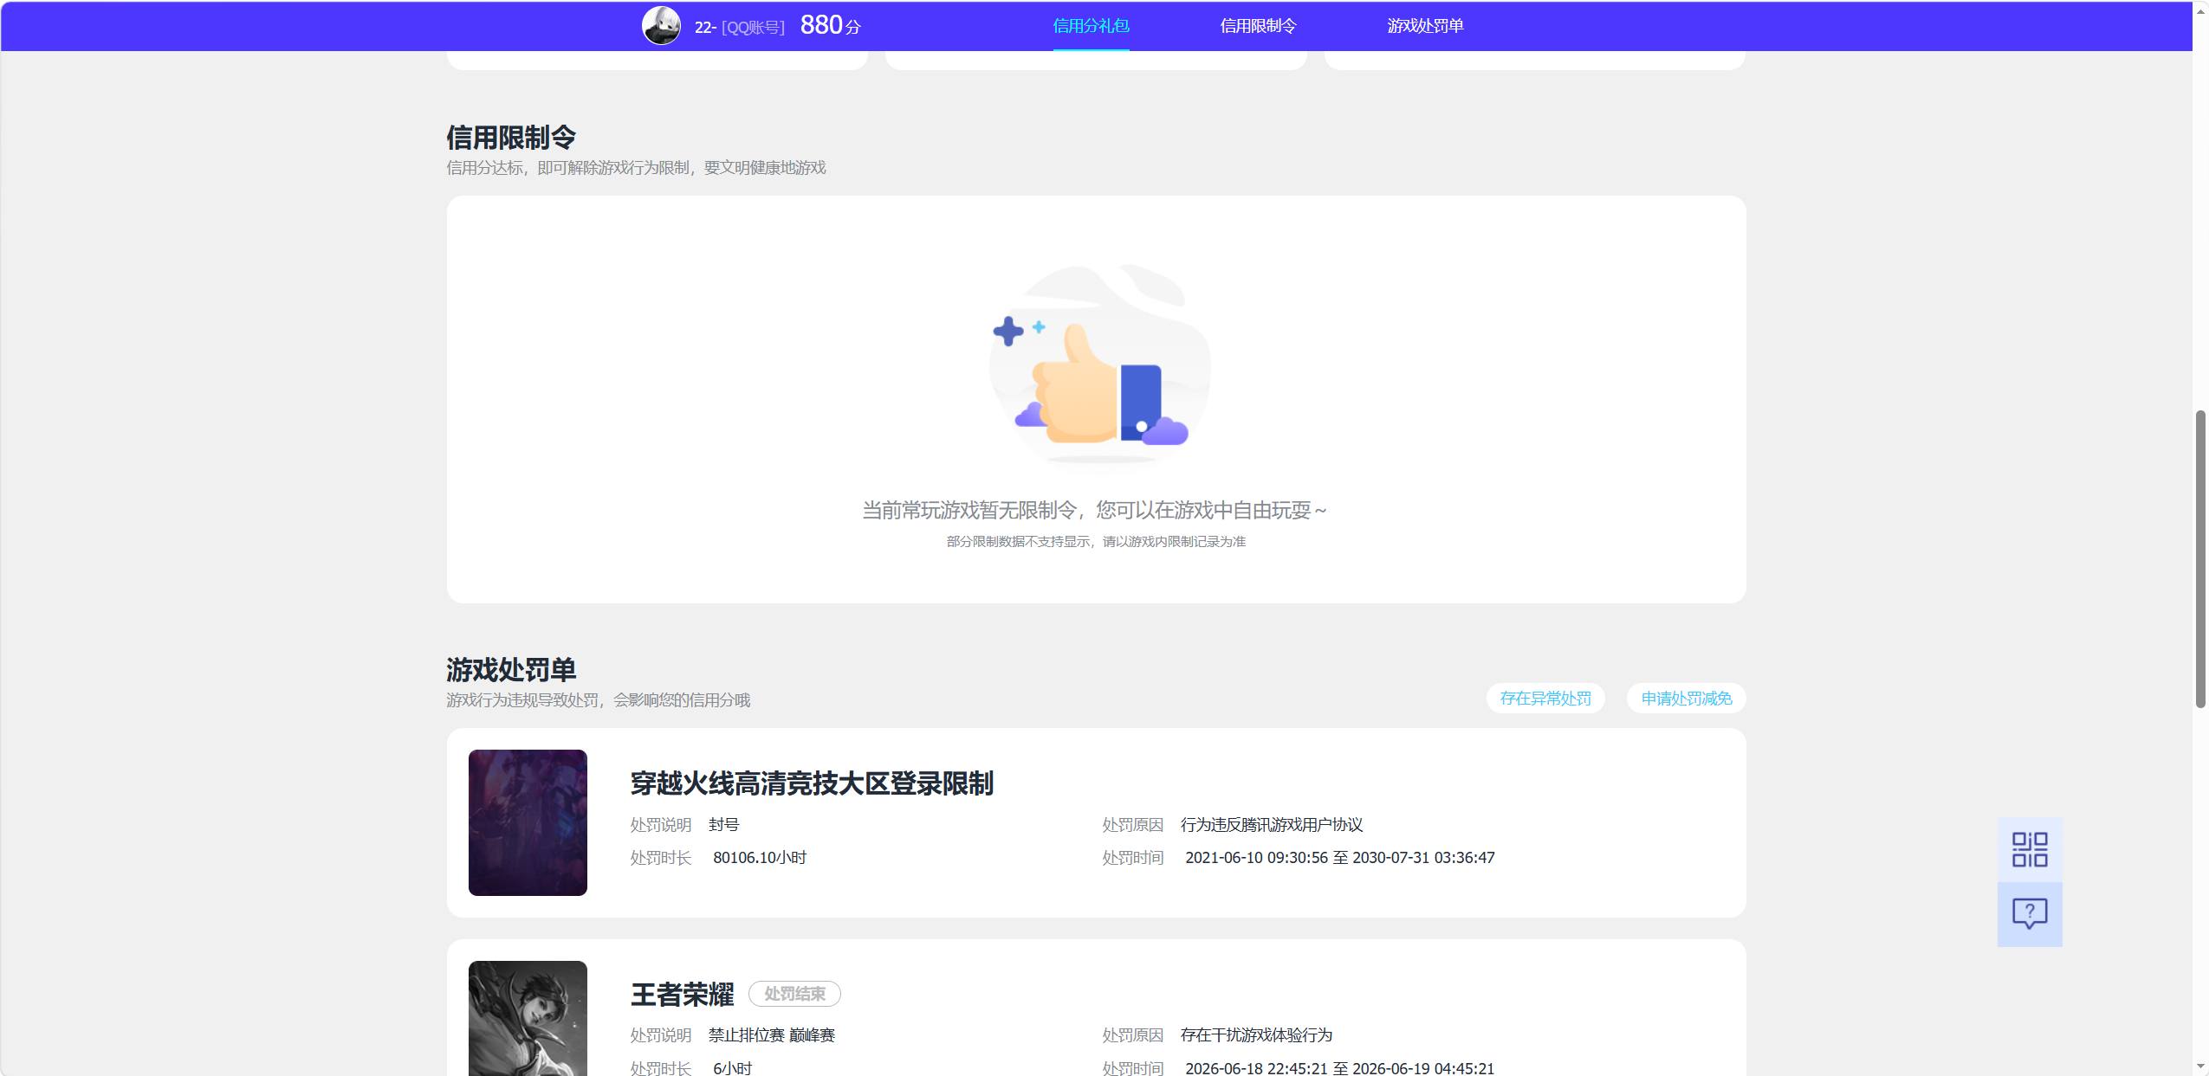Click the 王者荣耀 game cover thumbnail

pyautogui.click(x=528, y=1018)
